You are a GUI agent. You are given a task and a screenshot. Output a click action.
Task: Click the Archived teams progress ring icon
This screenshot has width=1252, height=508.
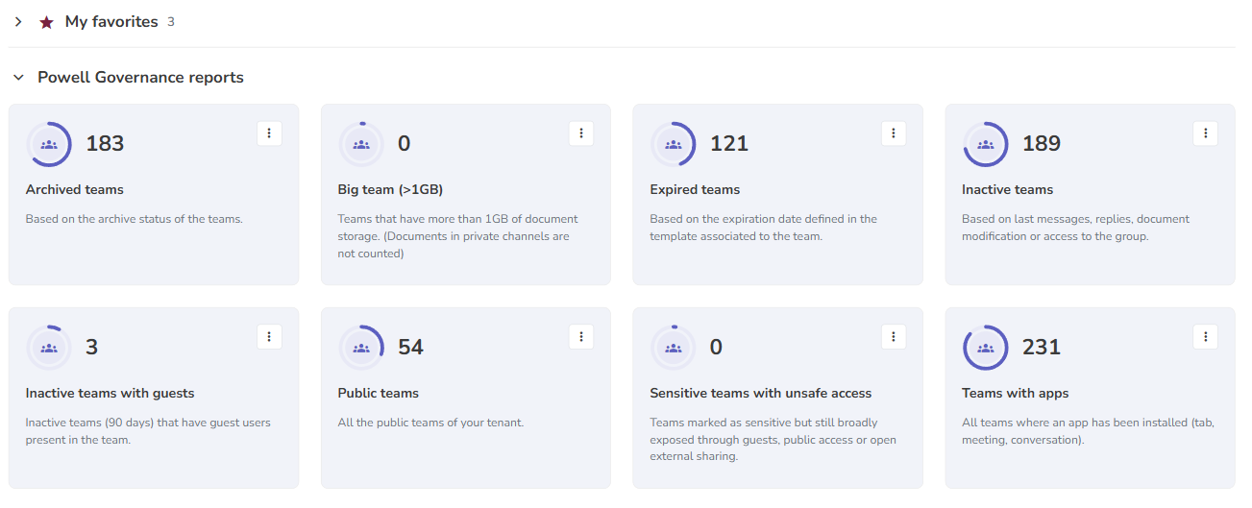(x=49, y=144)
